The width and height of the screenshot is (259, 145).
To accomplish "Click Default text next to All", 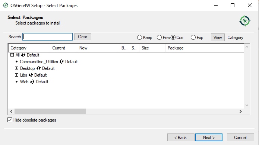I will [x=33, y=55].
